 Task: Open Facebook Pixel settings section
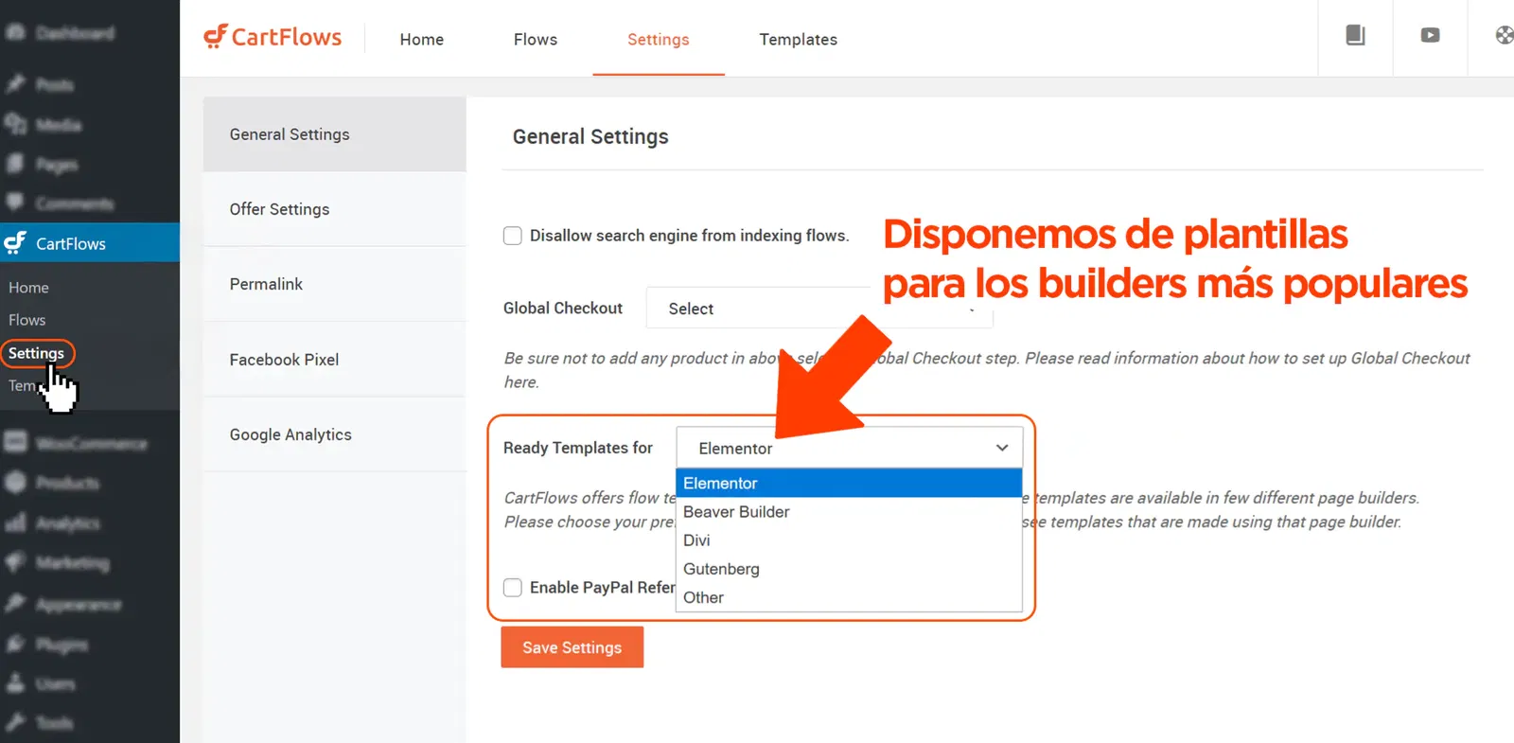click(x=284, y=360)
